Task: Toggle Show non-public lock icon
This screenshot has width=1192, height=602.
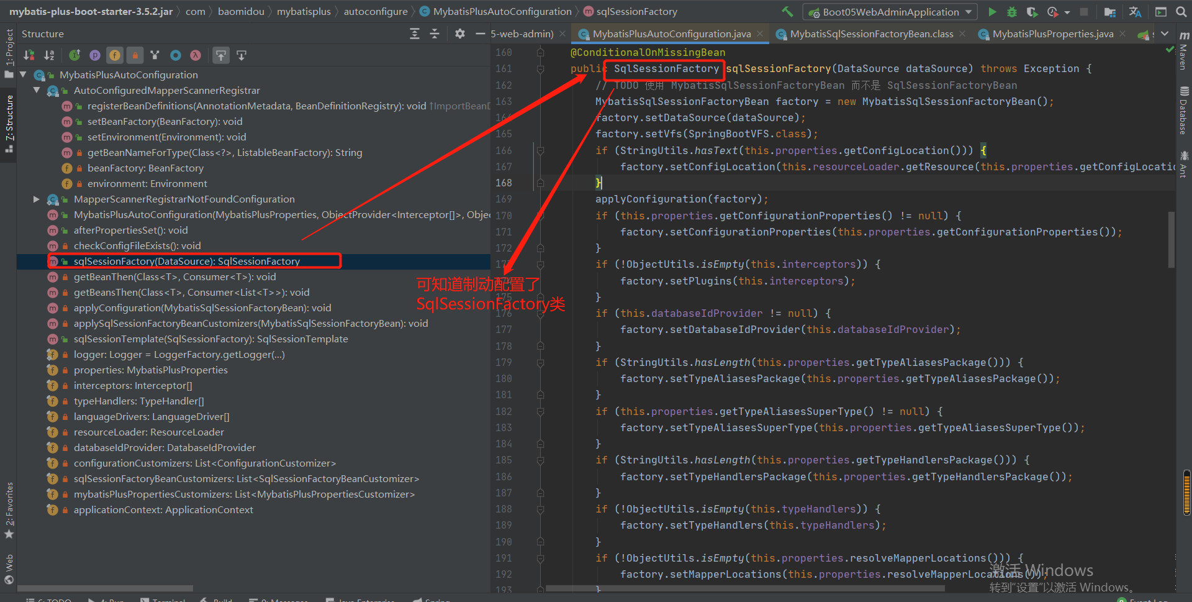Action: (135, 55)
